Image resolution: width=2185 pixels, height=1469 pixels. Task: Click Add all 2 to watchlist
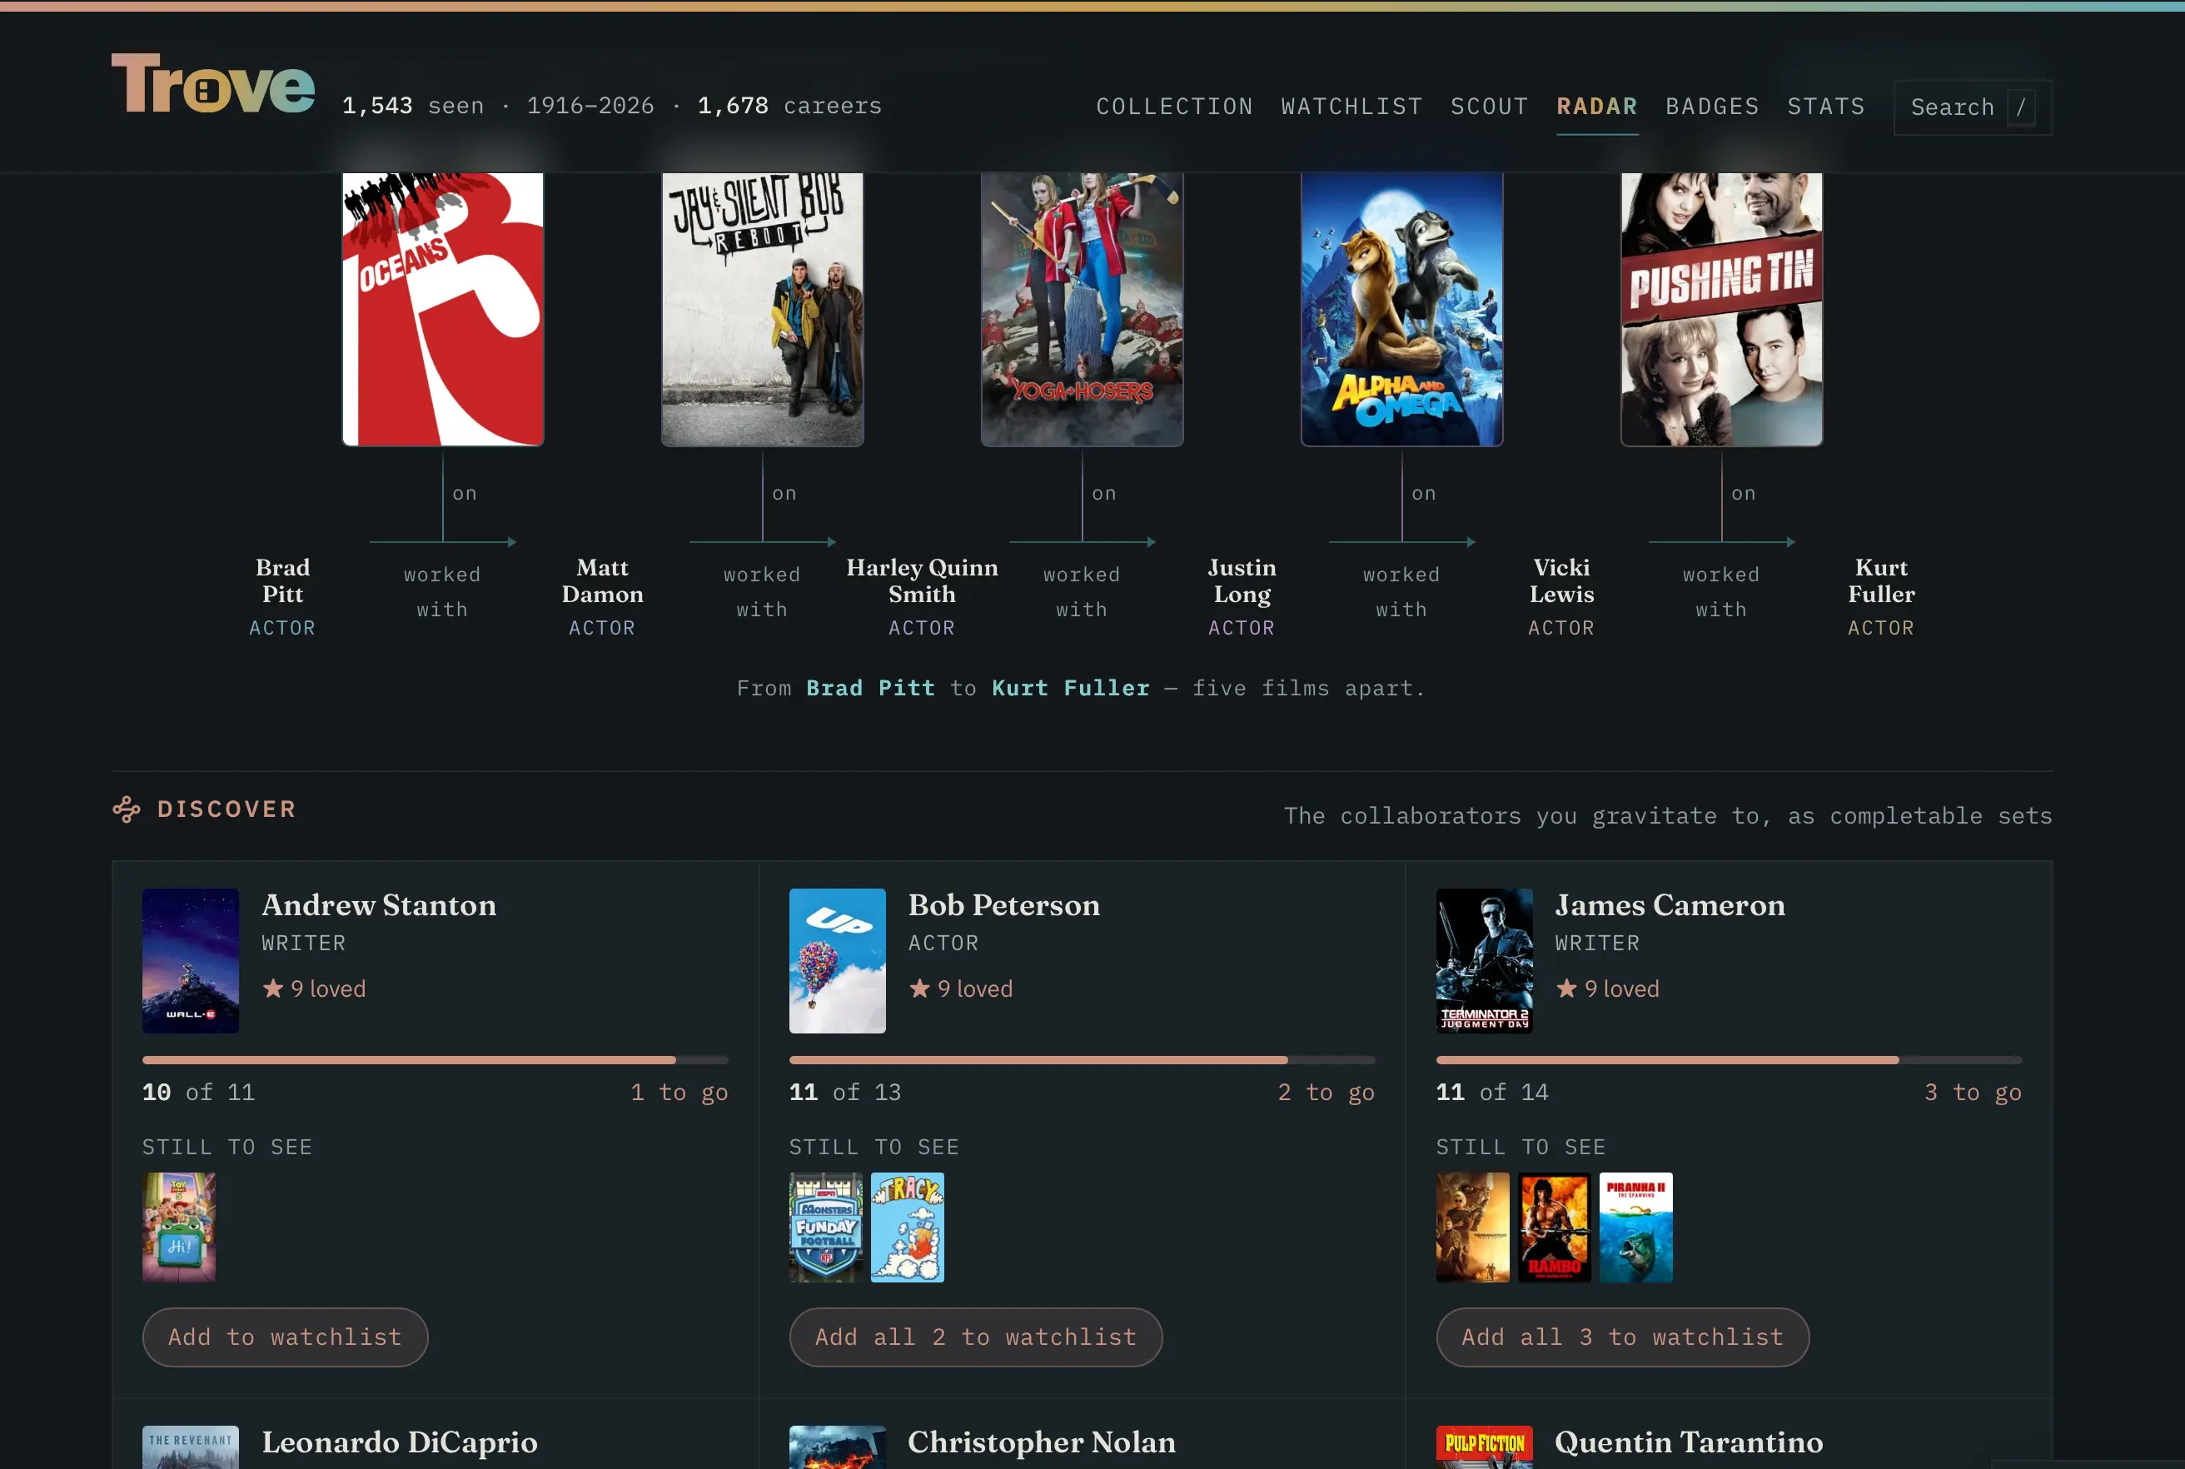975,1337
